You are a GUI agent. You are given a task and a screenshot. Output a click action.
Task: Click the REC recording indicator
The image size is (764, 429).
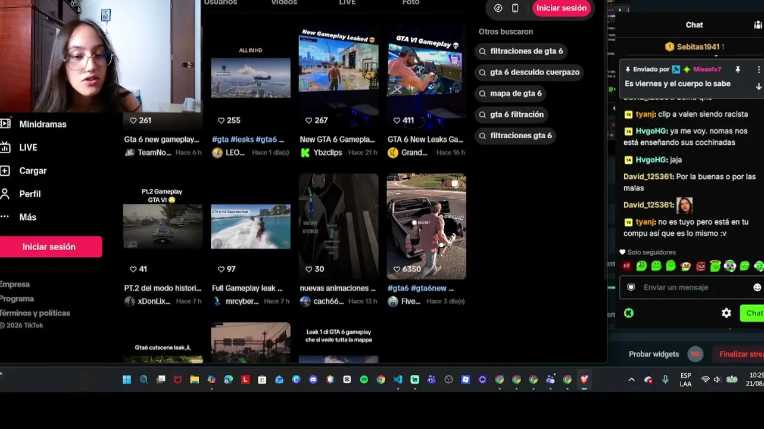pyautogui.click(x=695, y=354)
